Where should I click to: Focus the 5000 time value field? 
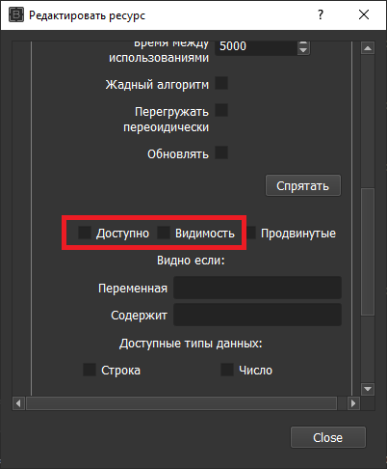click(256, 47)
